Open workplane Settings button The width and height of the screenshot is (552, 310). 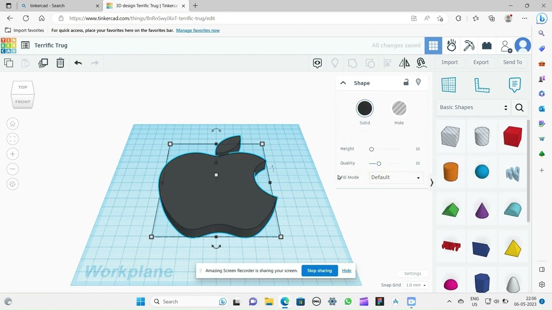pos(413,273)
